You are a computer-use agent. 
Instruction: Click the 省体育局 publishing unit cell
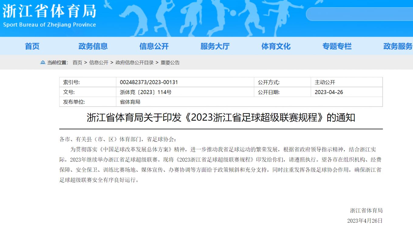click(x=249, y=102)
